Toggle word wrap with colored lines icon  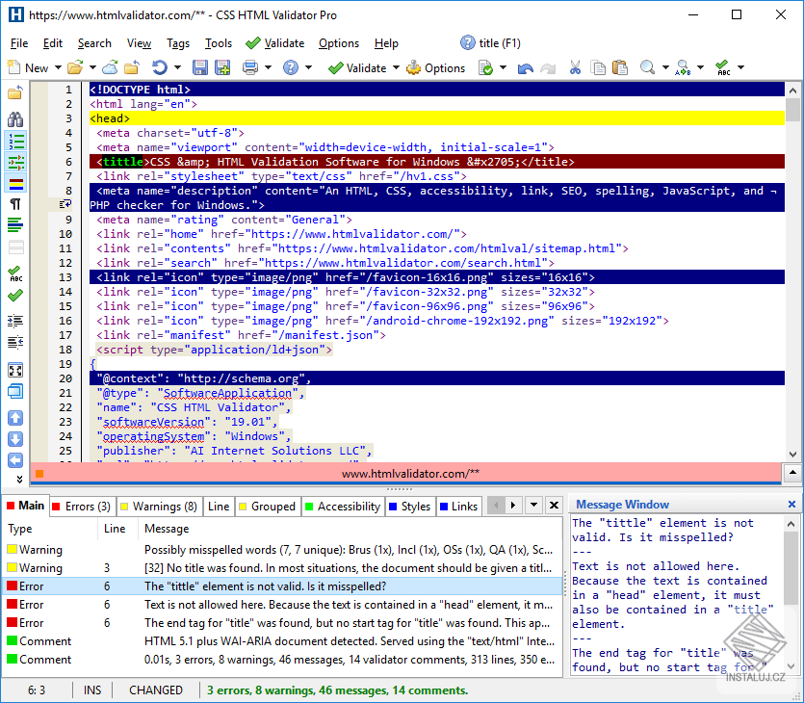(15, 225)
